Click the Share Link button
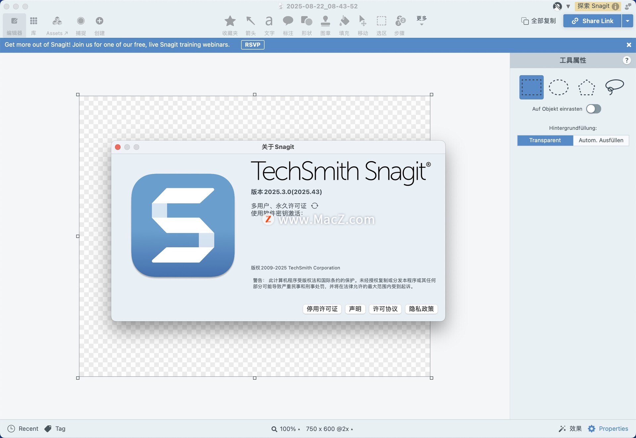This screenshot has width=636, height=438. point(592,21)
